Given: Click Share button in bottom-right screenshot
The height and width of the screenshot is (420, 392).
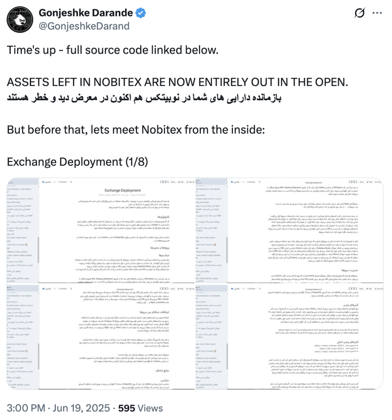Looking at the screenshot, I should coord(362,289).
